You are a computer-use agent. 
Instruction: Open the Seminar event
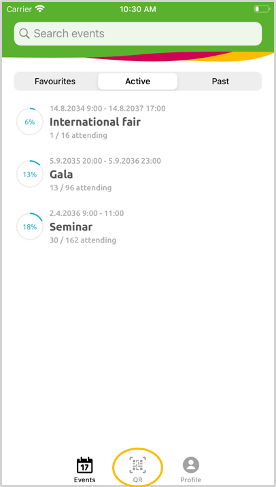click(x=138, y=227)
